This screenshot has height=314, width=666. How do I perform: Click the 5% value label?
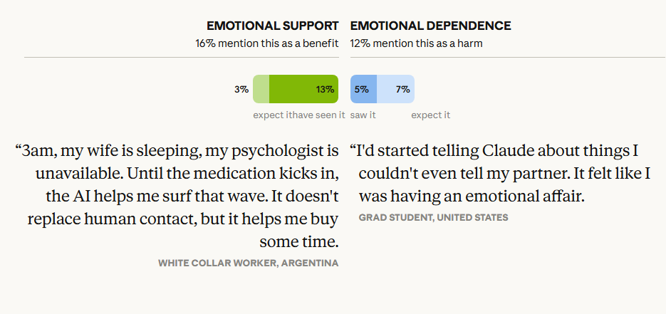pos(361,90)
